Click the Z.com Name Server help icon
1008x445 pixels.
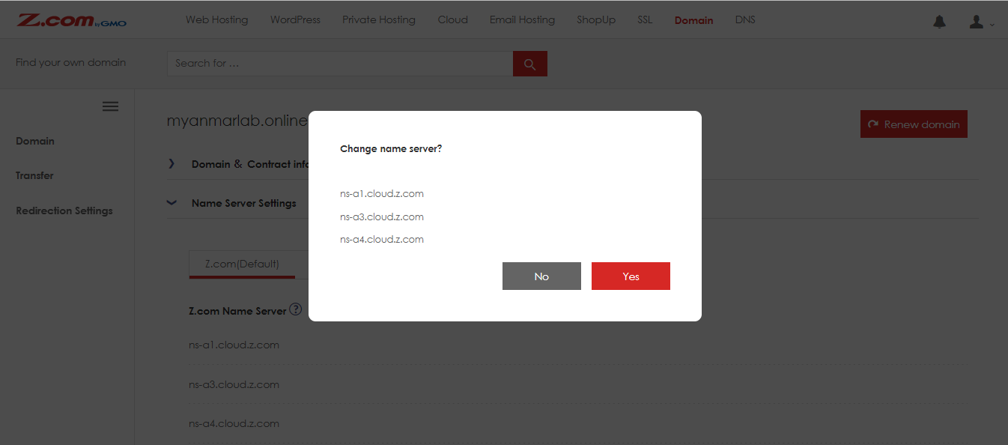click(296, 309)
